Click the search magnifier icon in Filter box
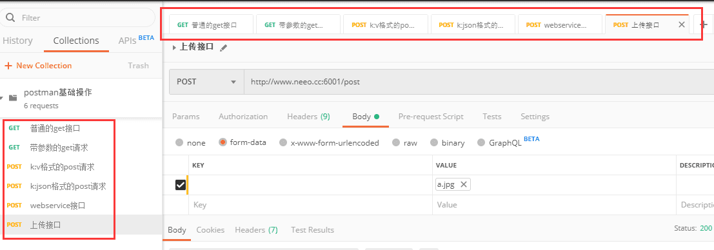Viewport: 714px width, 250px height. [10, 18]
